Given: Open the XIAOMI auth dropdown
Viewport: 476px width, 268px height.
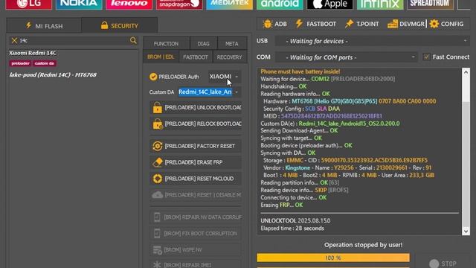Looking at the screenshot, I should coord(225,77).
